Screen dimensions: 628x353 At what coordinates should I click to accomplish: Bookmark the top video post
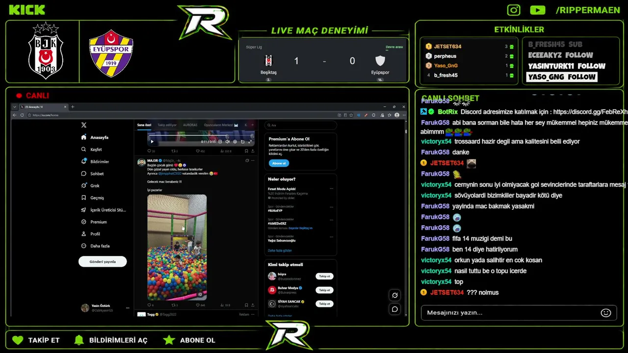tap(246, 151)
